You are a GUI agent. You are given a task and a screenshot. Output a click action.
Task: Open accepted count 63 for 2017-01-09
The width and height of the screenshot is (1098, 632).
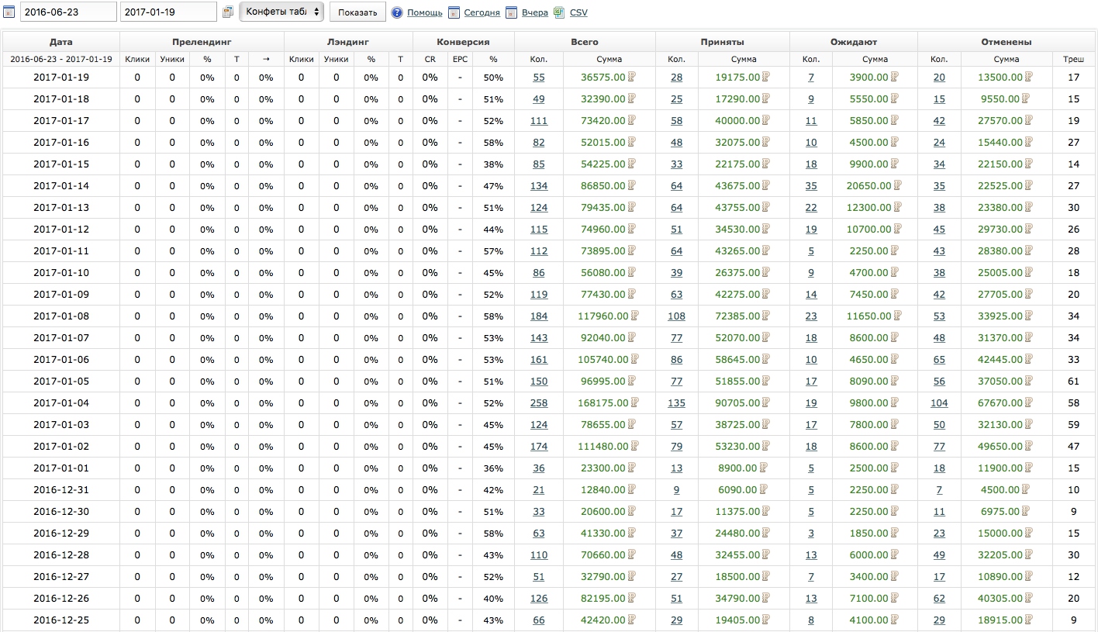tap(677, 295)
